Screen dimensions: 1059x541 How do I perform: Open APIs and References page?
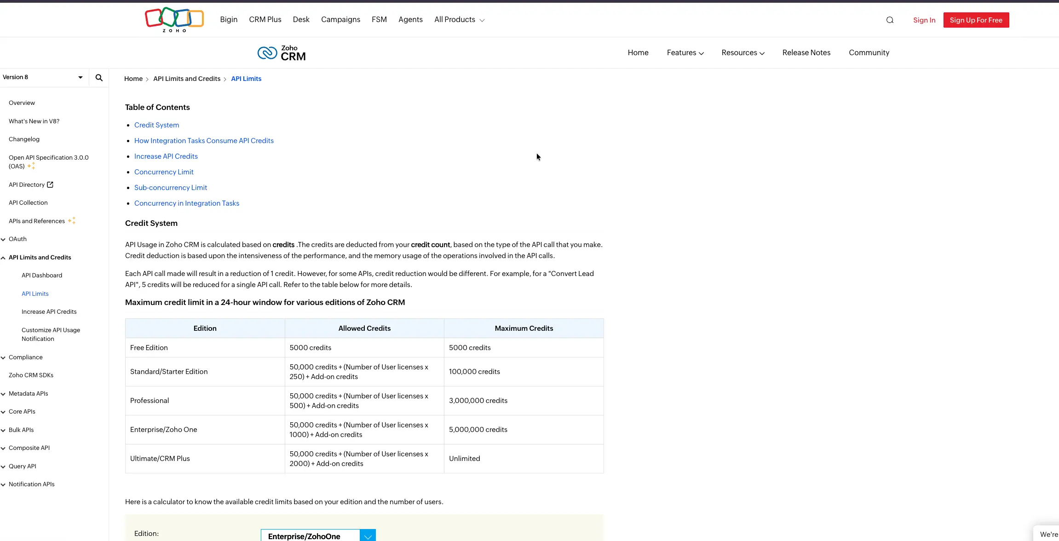point(37,221)
